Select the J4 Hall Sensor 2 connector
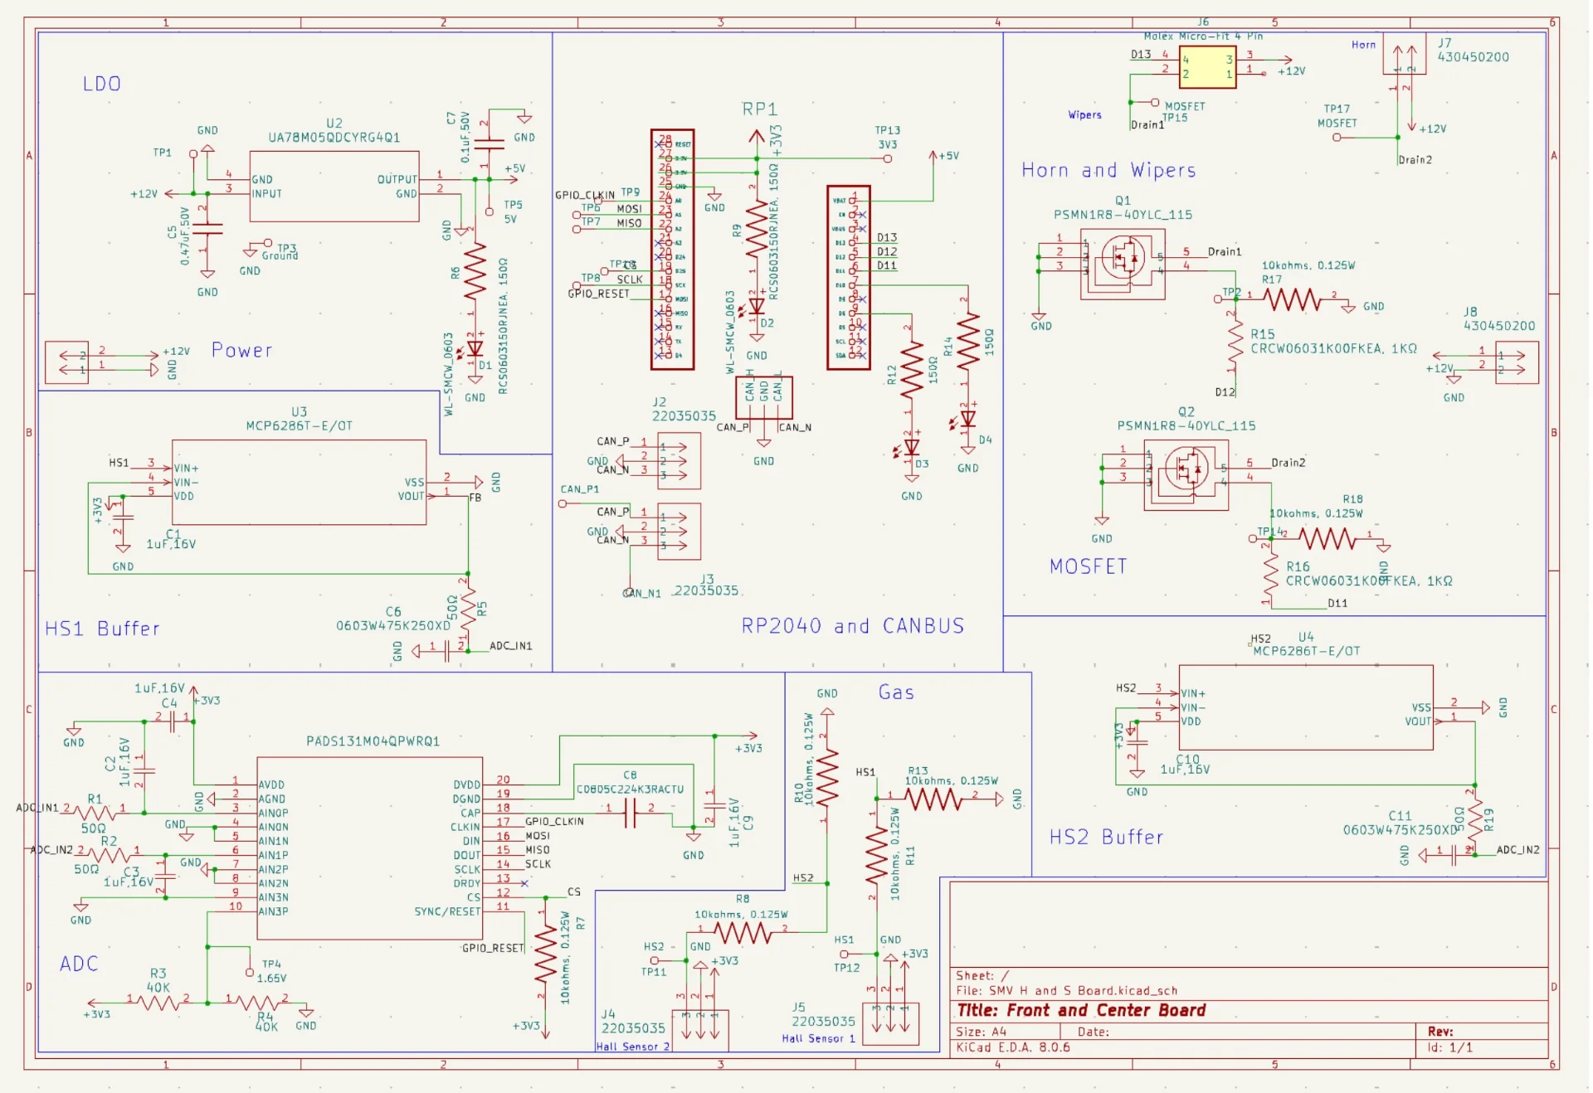The width and height of the screenshot is (1593, 1093). (700, 1030)
